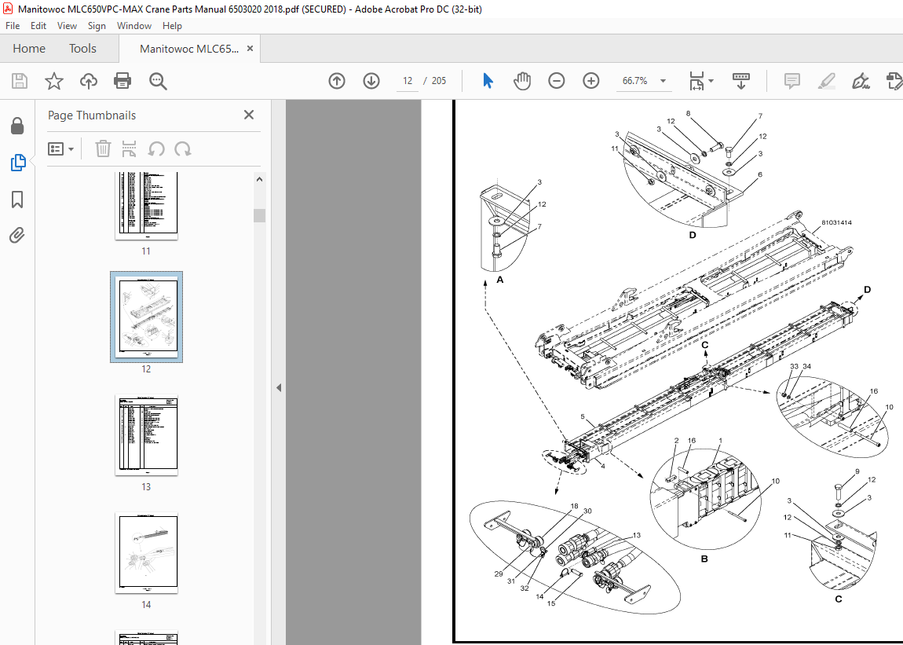Image resolution: width=903 pixels, height=645 pixels.
Task: Click the Save file icon
Action: click(x=20, y=81)
